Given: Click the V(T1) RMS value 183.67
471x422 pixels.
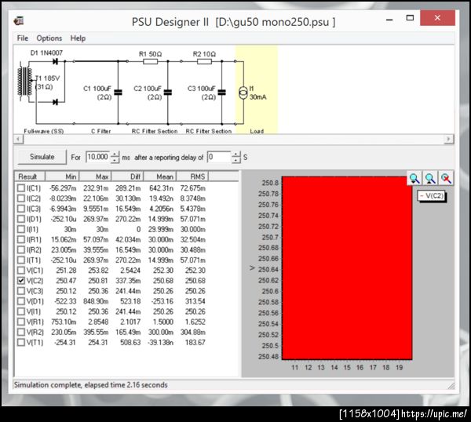Looking at the screenshot, I should tap(195, 342).
